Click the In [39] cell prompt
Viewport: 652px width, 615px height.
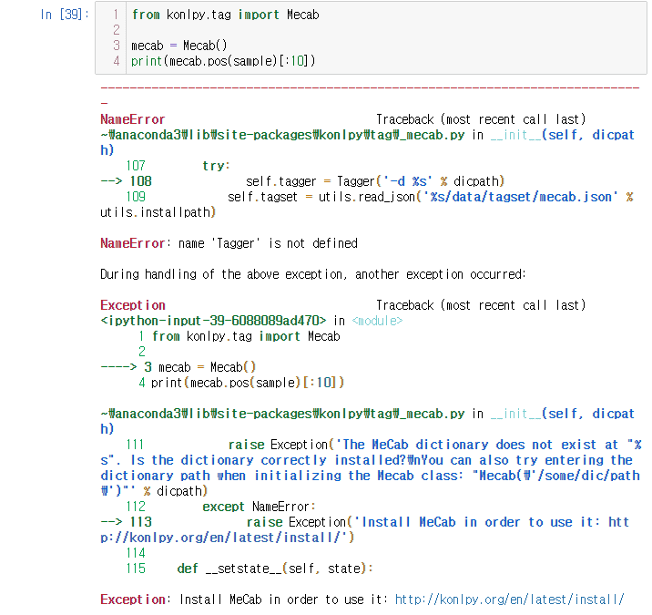coord(64,15)
